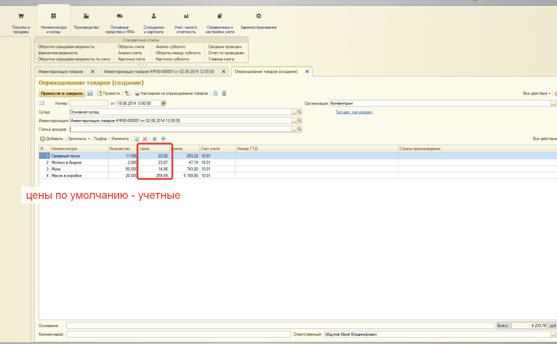557x344 pixels.
Task: Open the Производство section
Action: click(86, 21)
